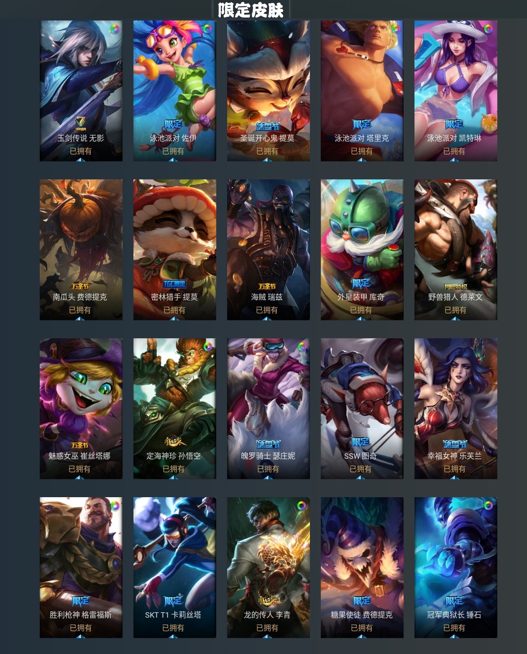527x654 pixels.
Task: Click the 限定 badge on 外星装甲 库奇
Action: pyautogui.click(x=361, y=284)
